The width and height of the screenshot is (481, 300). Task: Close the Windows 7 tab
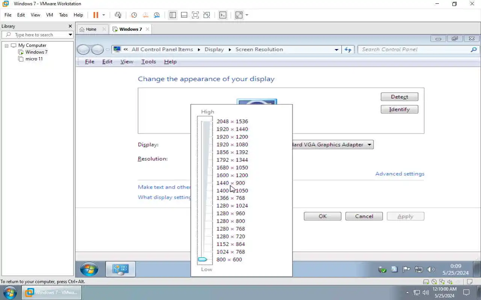tap(147, 29)
